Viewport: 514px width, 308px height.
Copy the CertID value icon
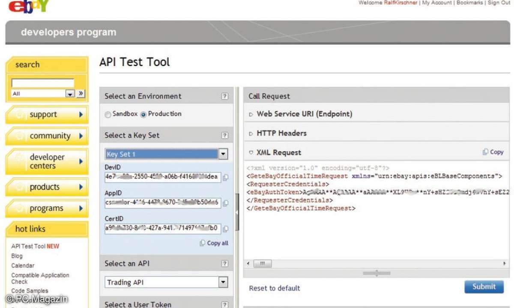225,228
